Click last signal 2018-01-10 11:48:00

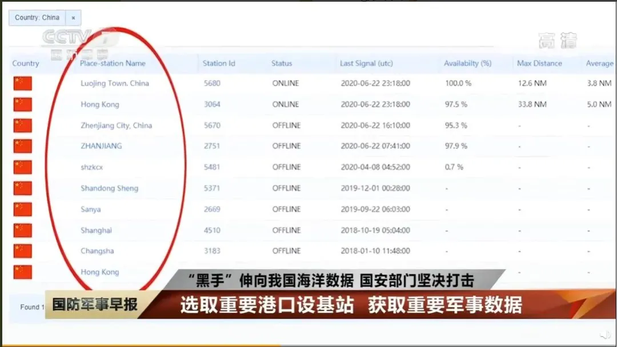point(375,251)
